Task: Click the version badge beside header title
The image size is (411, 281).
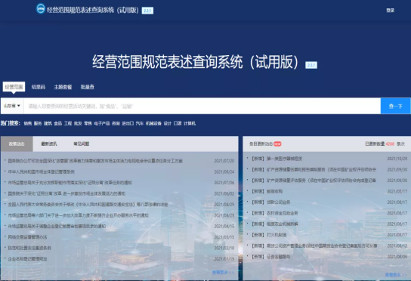Action: [147, 11]
